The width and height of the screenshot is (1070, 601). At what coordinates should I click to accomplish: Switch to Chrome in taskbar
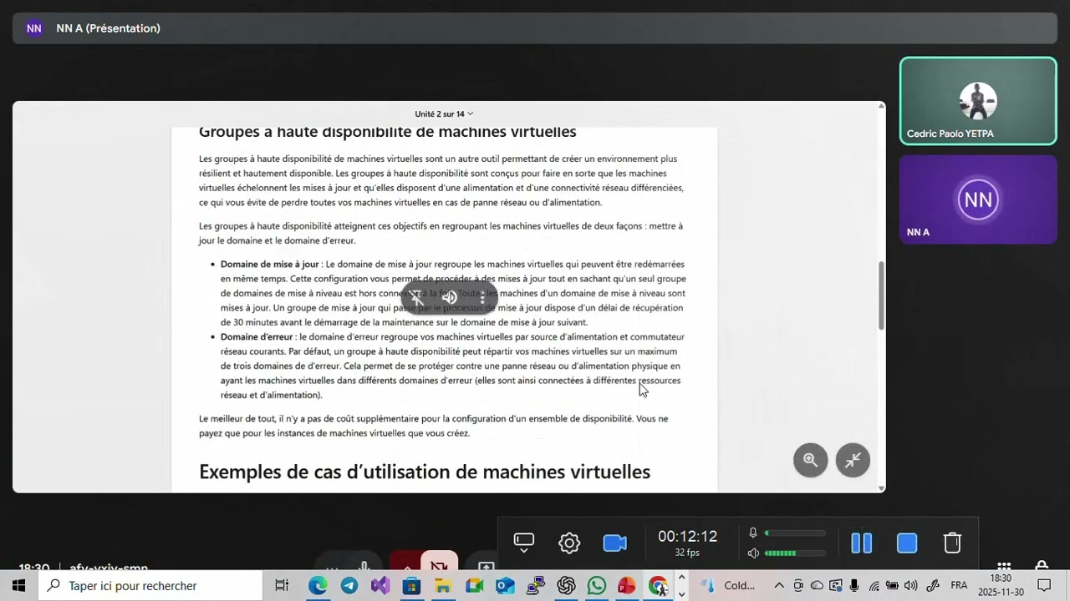659,586
